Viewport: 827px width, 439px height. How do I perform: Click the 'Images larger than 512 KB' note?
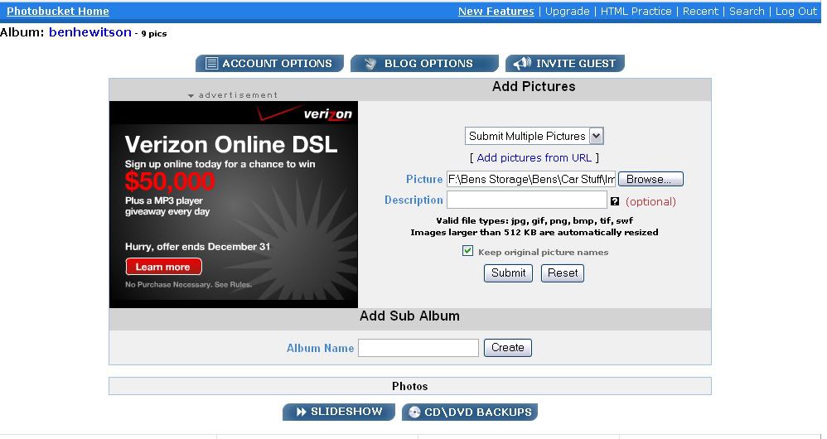tap(534, 233)
